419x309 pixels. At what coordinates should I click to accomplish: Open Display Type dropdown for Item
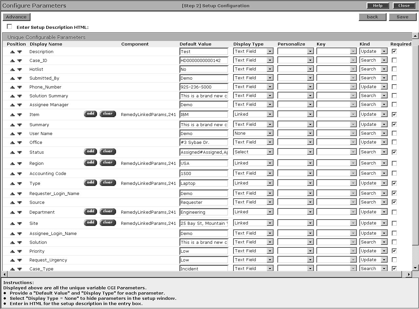click(253, 114)
